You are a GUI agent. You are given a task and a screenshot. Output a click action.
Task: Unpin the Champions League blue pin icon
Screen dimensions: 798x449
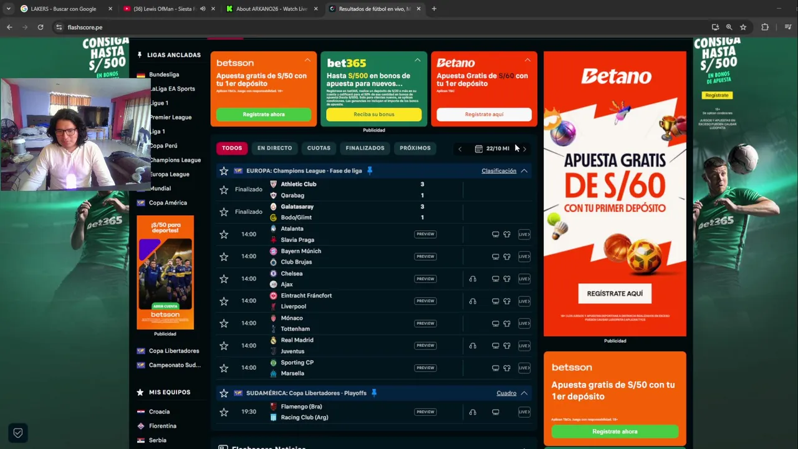point(370,171)
